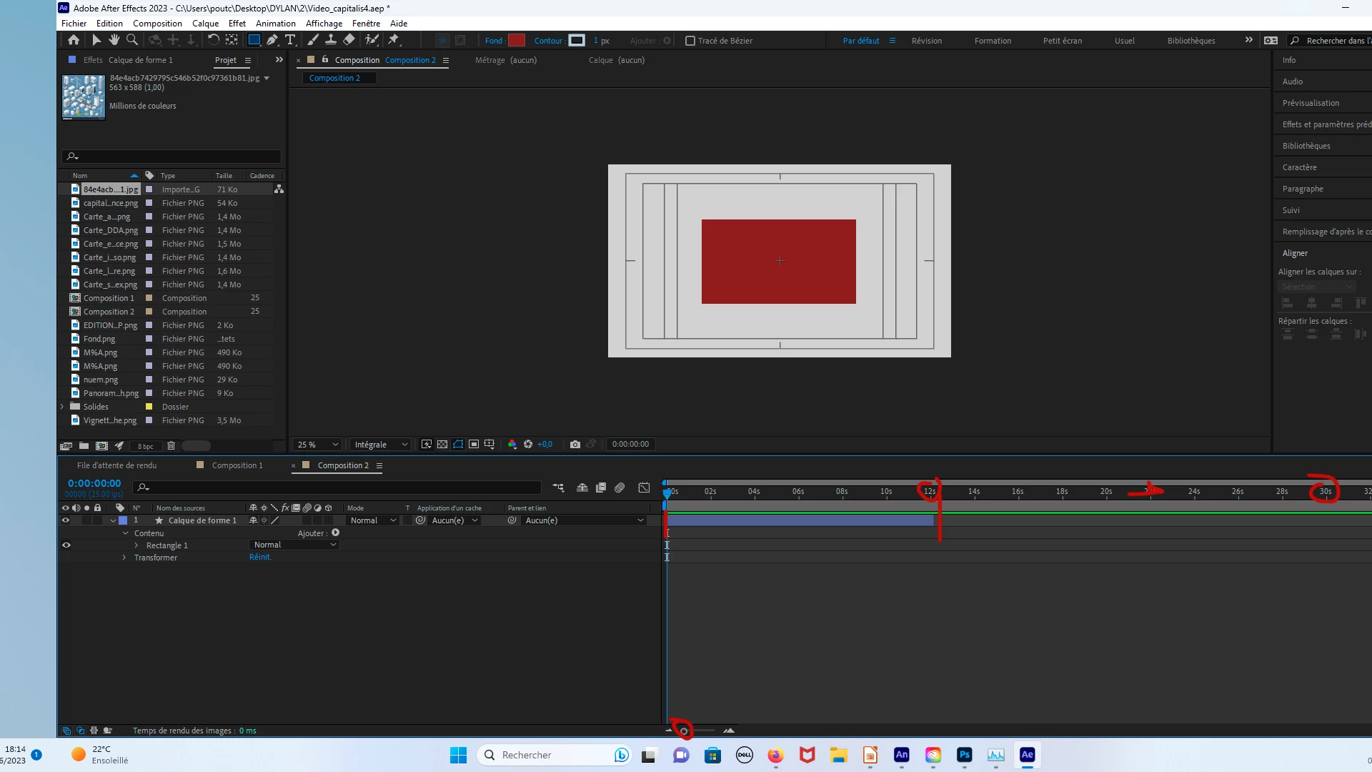This screenshot has width=1372, height=772.
Task: Select the Zoom magnifier tool
Action: (x=132, y=40)
